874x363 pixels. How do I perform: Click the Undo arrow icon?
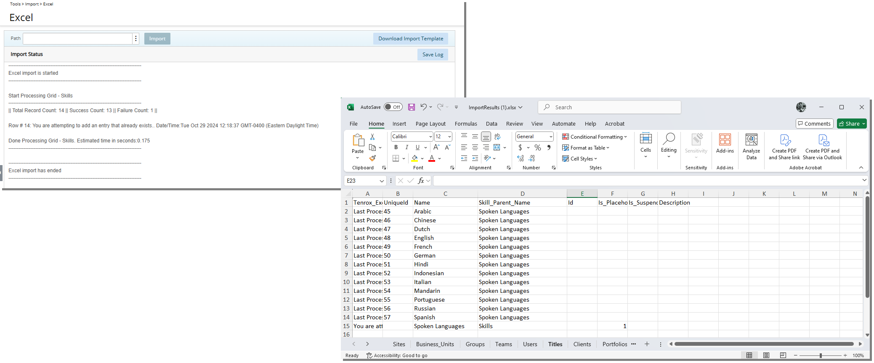tap(423, 107)
